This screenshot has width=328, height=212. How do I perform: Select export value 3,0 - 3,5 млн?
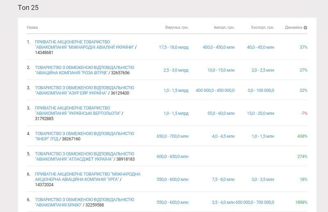pos(263,179)
